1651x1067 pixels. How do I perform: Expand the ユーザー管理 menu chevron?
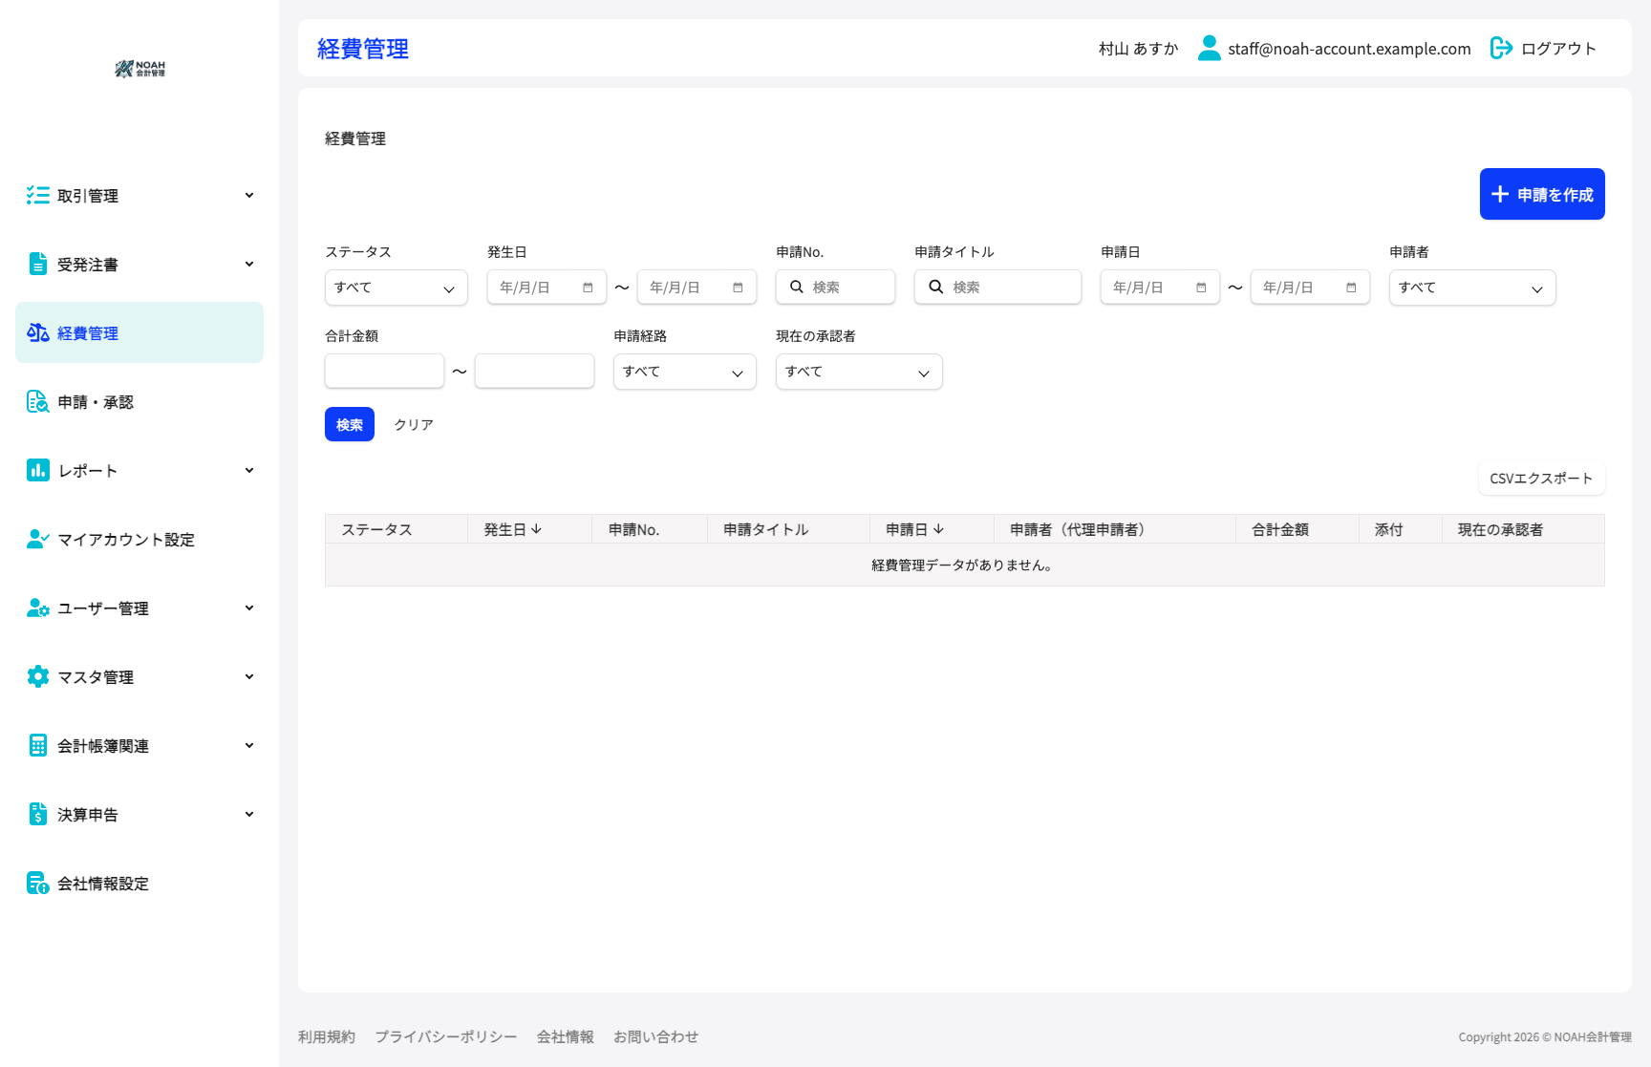[249, 608]
